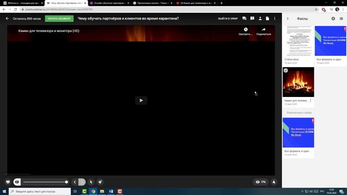Open Word on the taskbar

111,191
